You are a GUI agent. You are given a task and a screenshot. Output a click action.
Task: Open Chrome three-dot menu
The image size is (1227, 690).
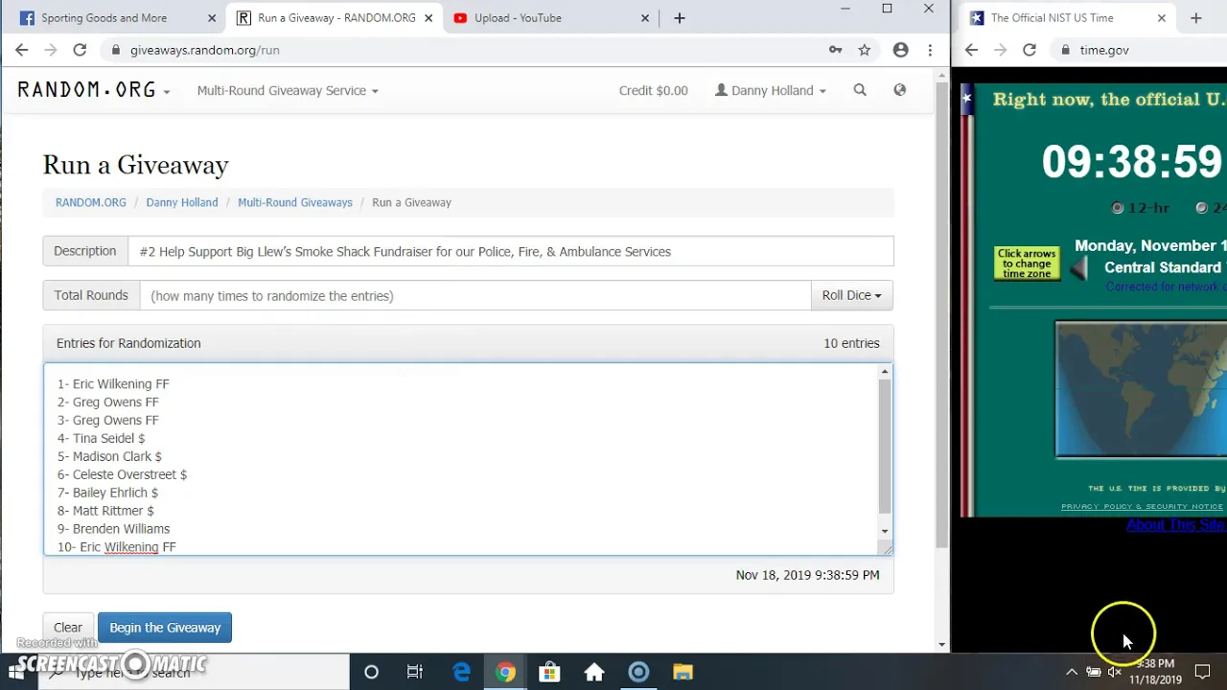[930, 50]
